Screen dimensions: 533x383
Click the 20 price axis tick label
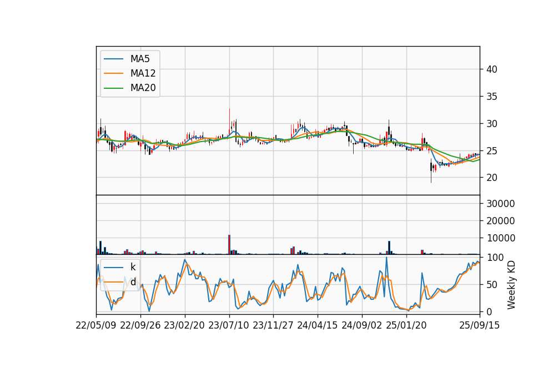(x=492, y=178)
